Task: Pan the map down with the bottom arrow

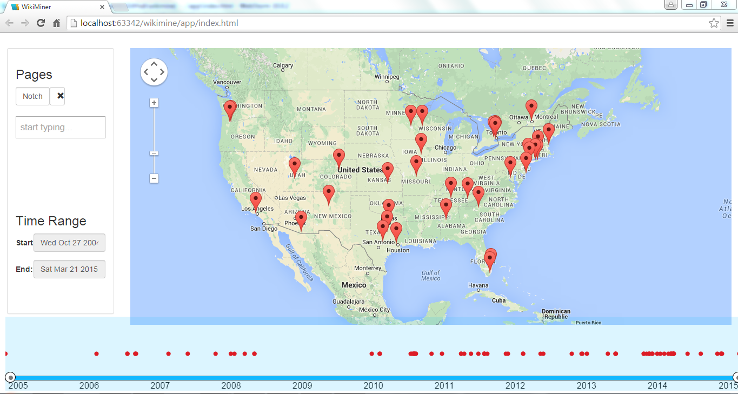Action: pyautogui.click(x=154, y=80)
